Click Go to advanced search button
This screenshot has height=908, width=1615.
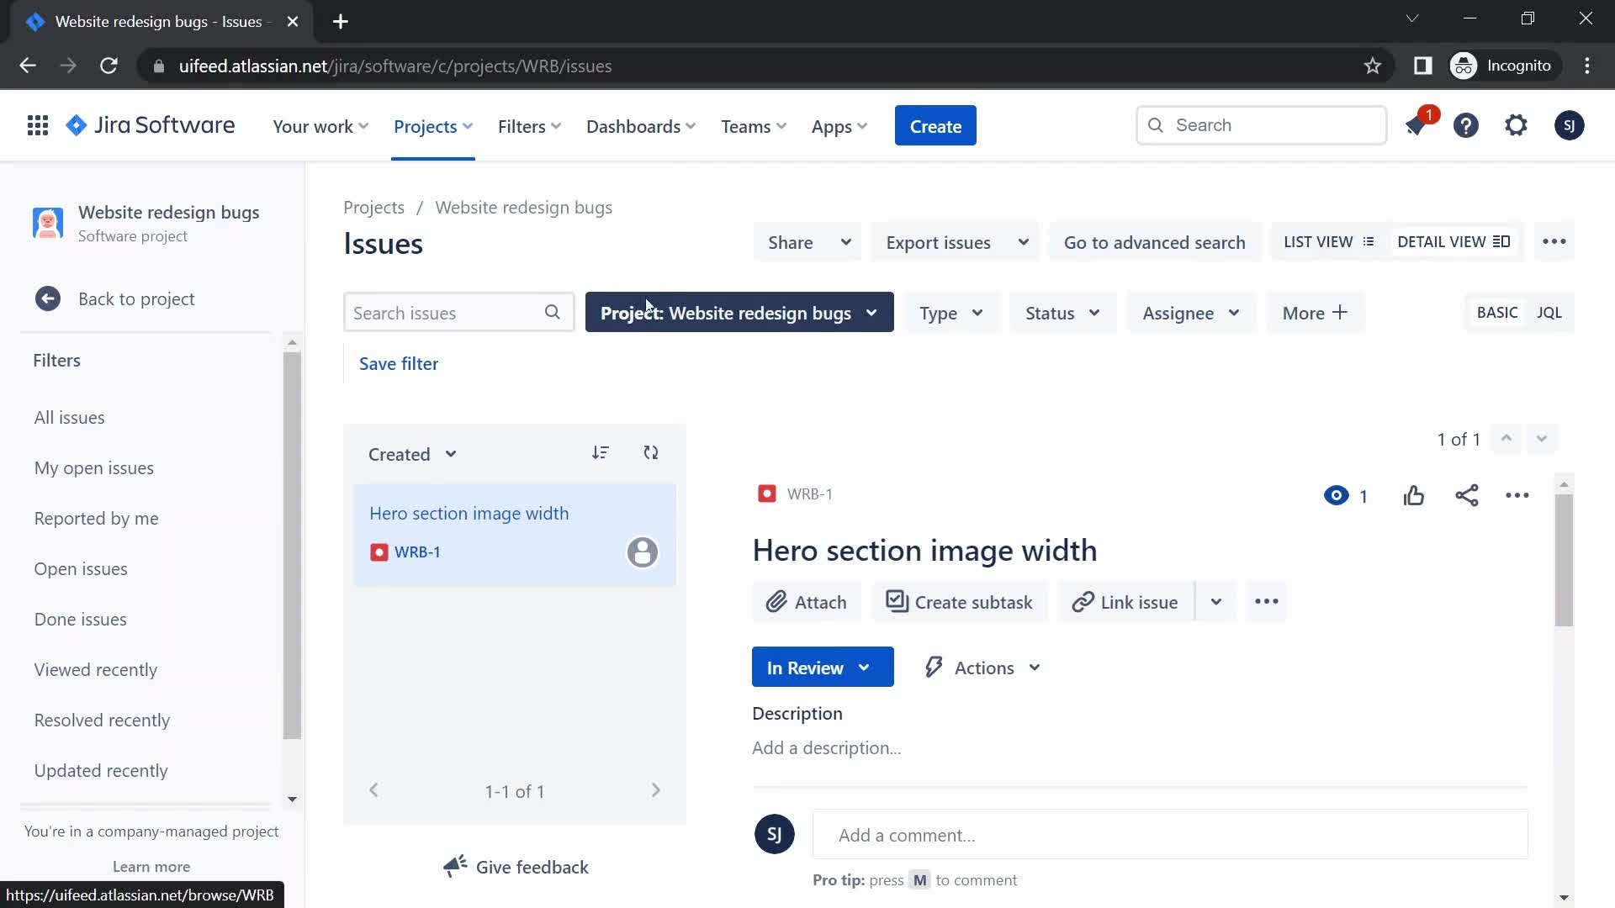(x=1155, y=241)
